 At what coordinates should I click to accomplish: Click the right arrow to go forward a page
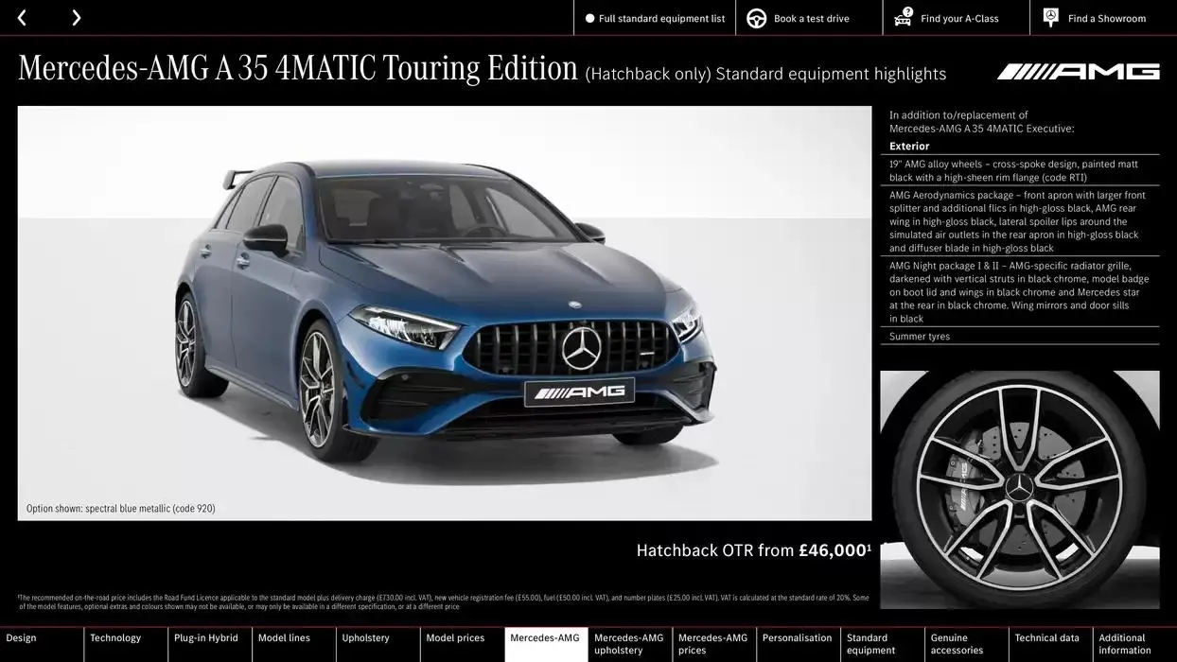pyautogui.click(x=76, y=17)
